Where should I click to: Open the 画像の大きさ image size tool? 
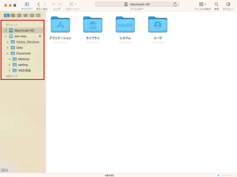[x=73, y=4]
